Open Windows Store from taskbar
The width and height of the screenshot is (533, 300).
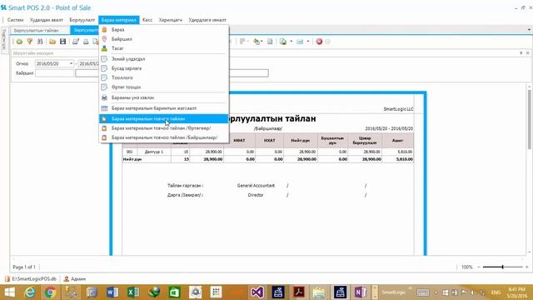coord(175,292)
